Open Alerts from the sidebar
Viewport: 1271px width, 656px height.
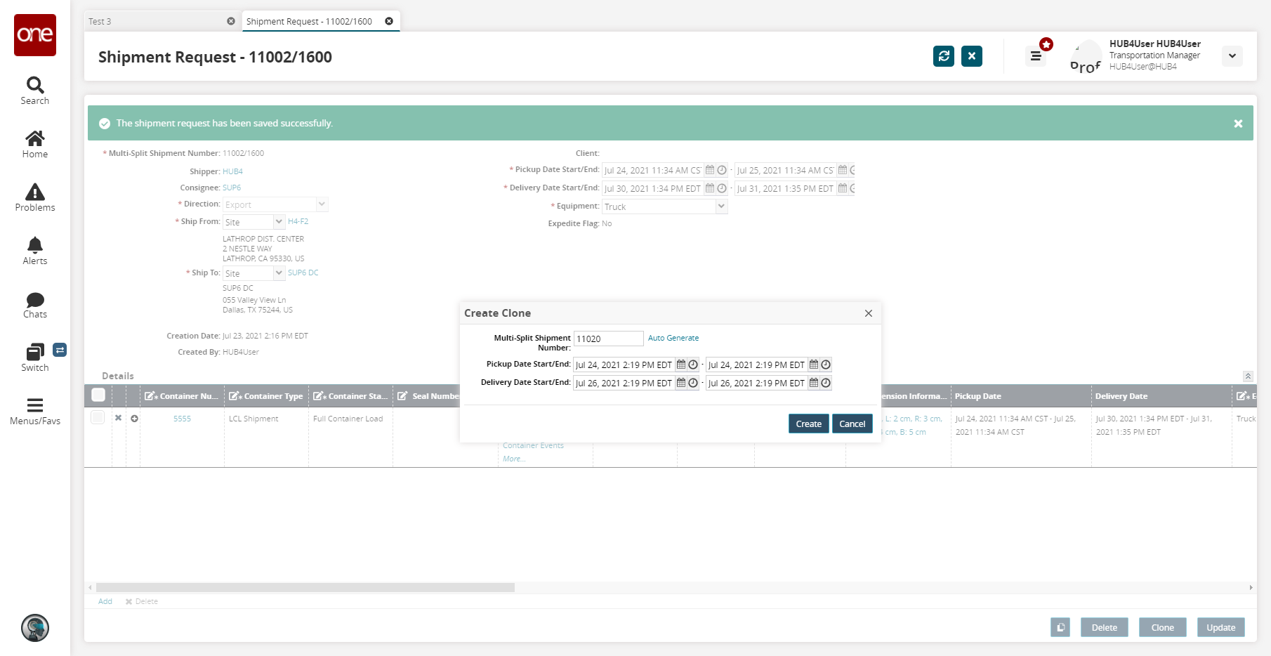point(35,251)
